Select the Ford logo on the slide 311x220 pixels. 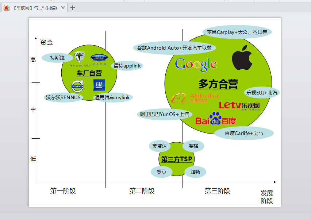99,59
